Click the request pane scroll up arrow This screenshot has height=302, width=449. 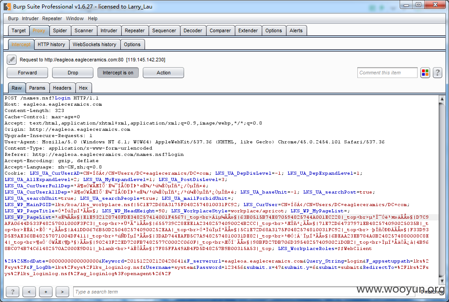pyautogui.click(x=442, y=99)
